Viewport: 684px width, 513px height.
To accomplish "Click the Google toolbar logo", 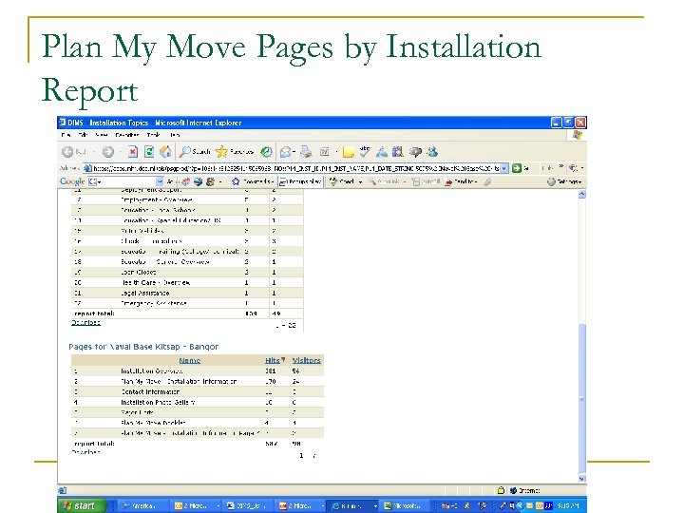I will point(72,181).
